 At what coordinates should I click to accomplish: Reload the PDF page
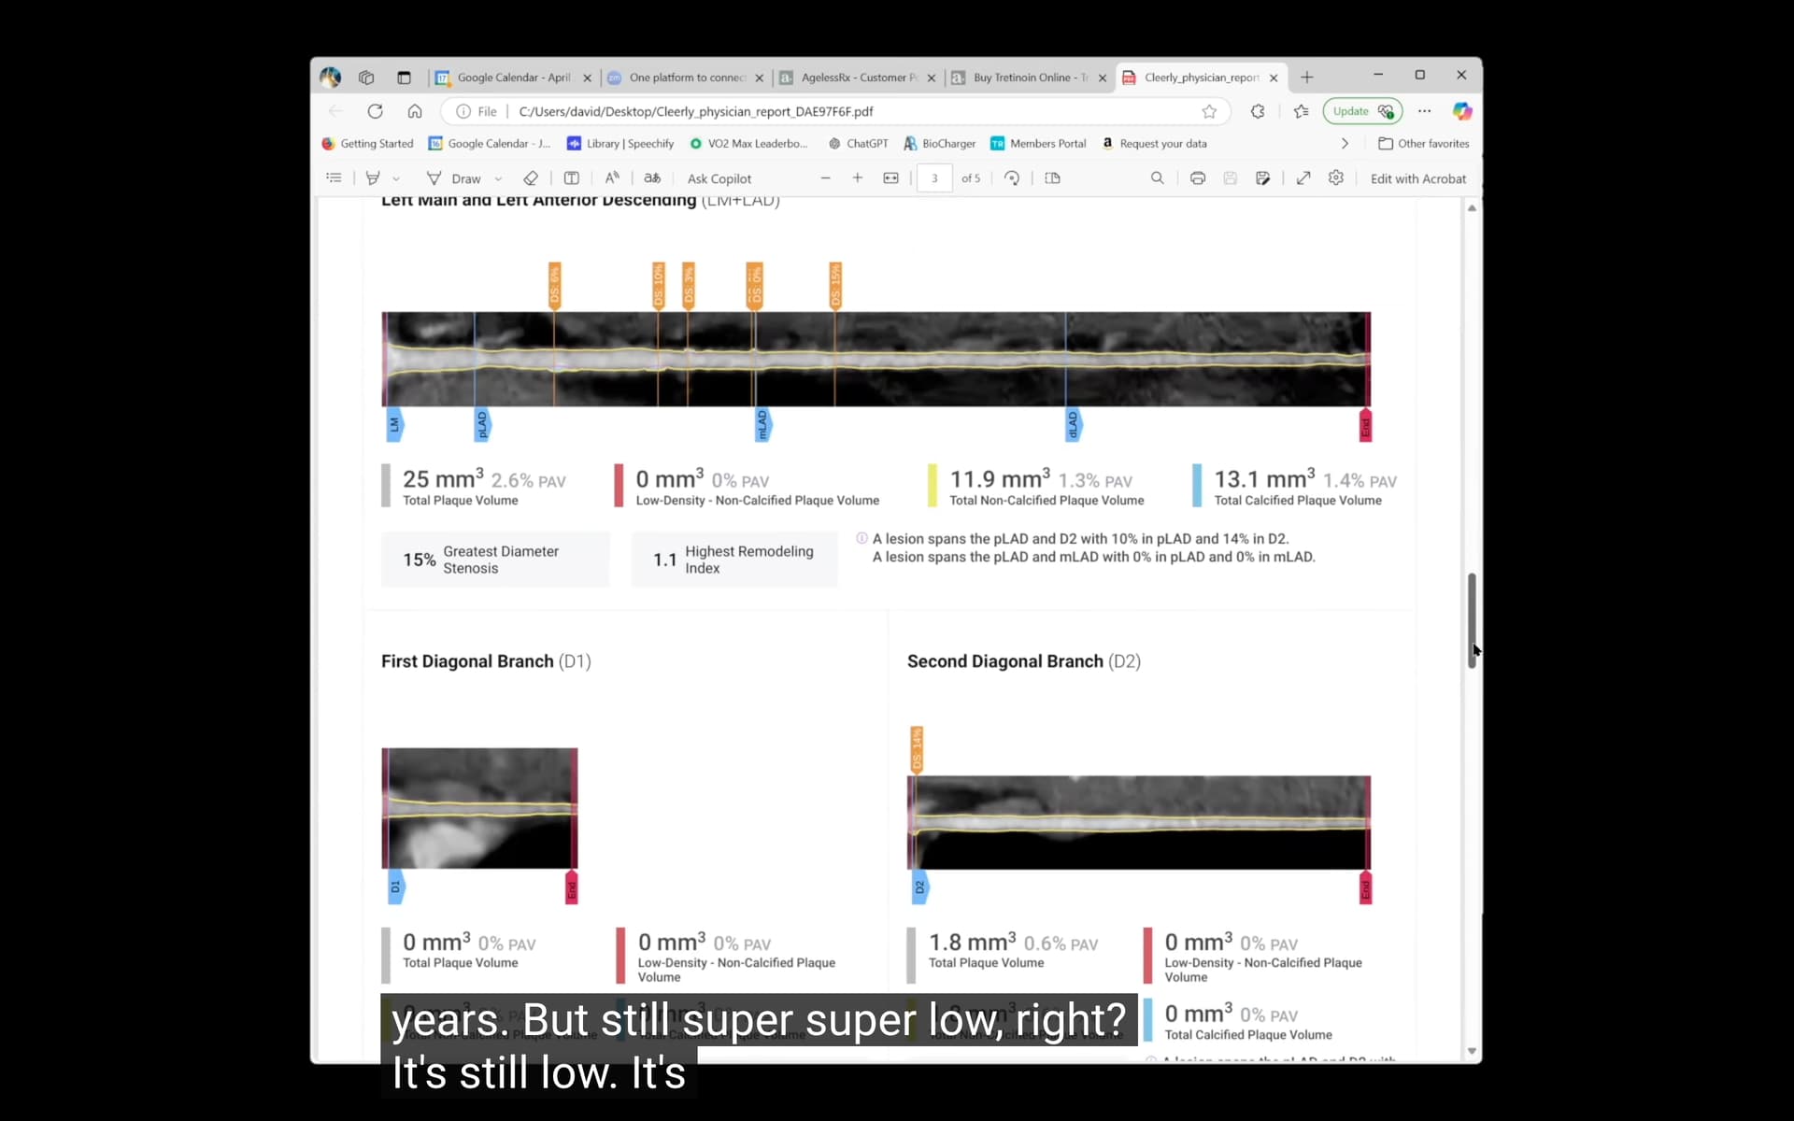pyautogui.click(x=375, y=111)
